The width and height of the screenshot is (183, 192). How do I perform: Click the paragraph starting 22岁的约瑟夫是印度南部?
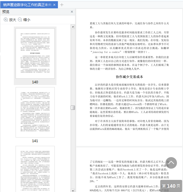(x=129, y=100)
